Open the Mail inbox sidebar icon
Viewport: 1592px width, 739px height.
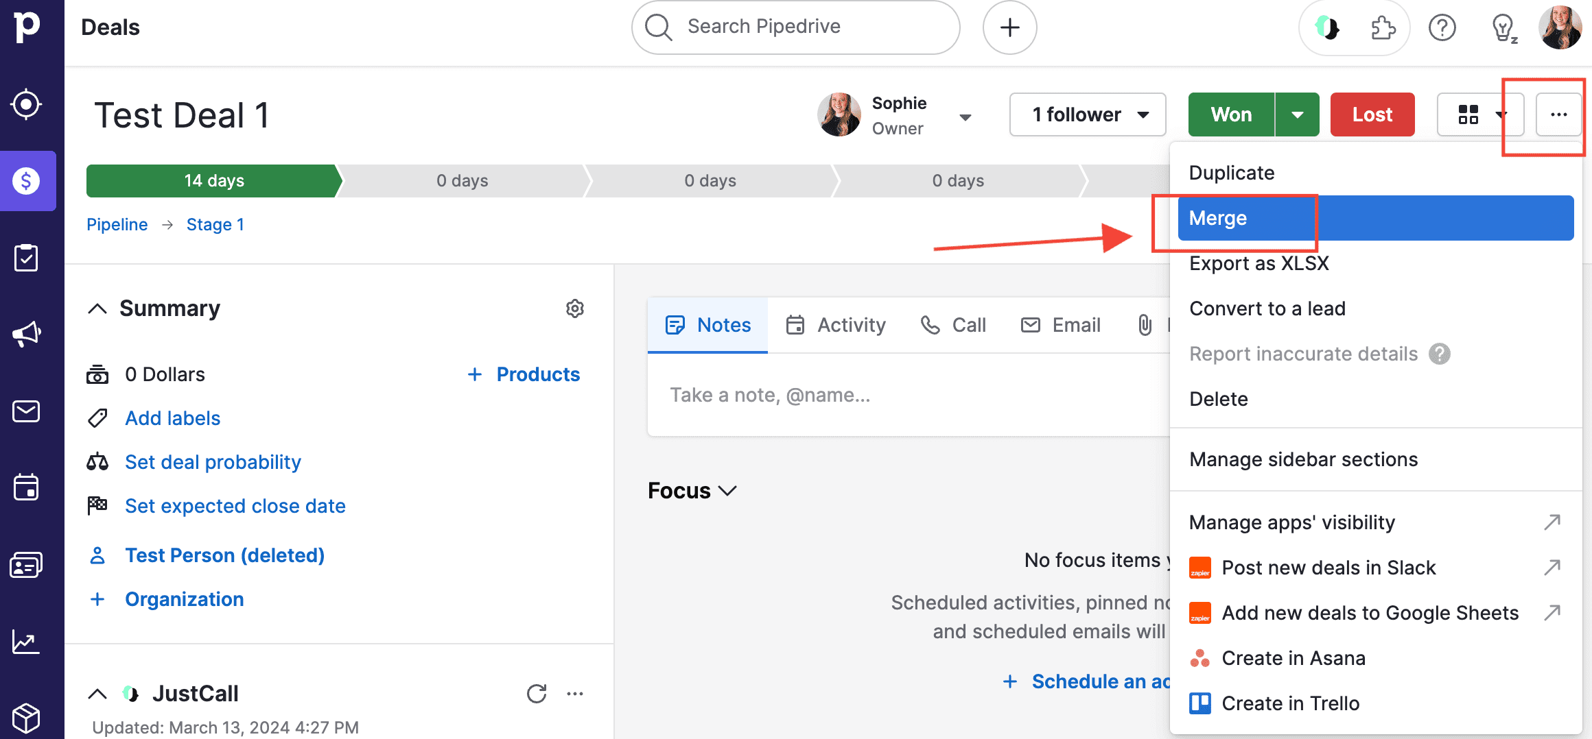tap(26, 411)
